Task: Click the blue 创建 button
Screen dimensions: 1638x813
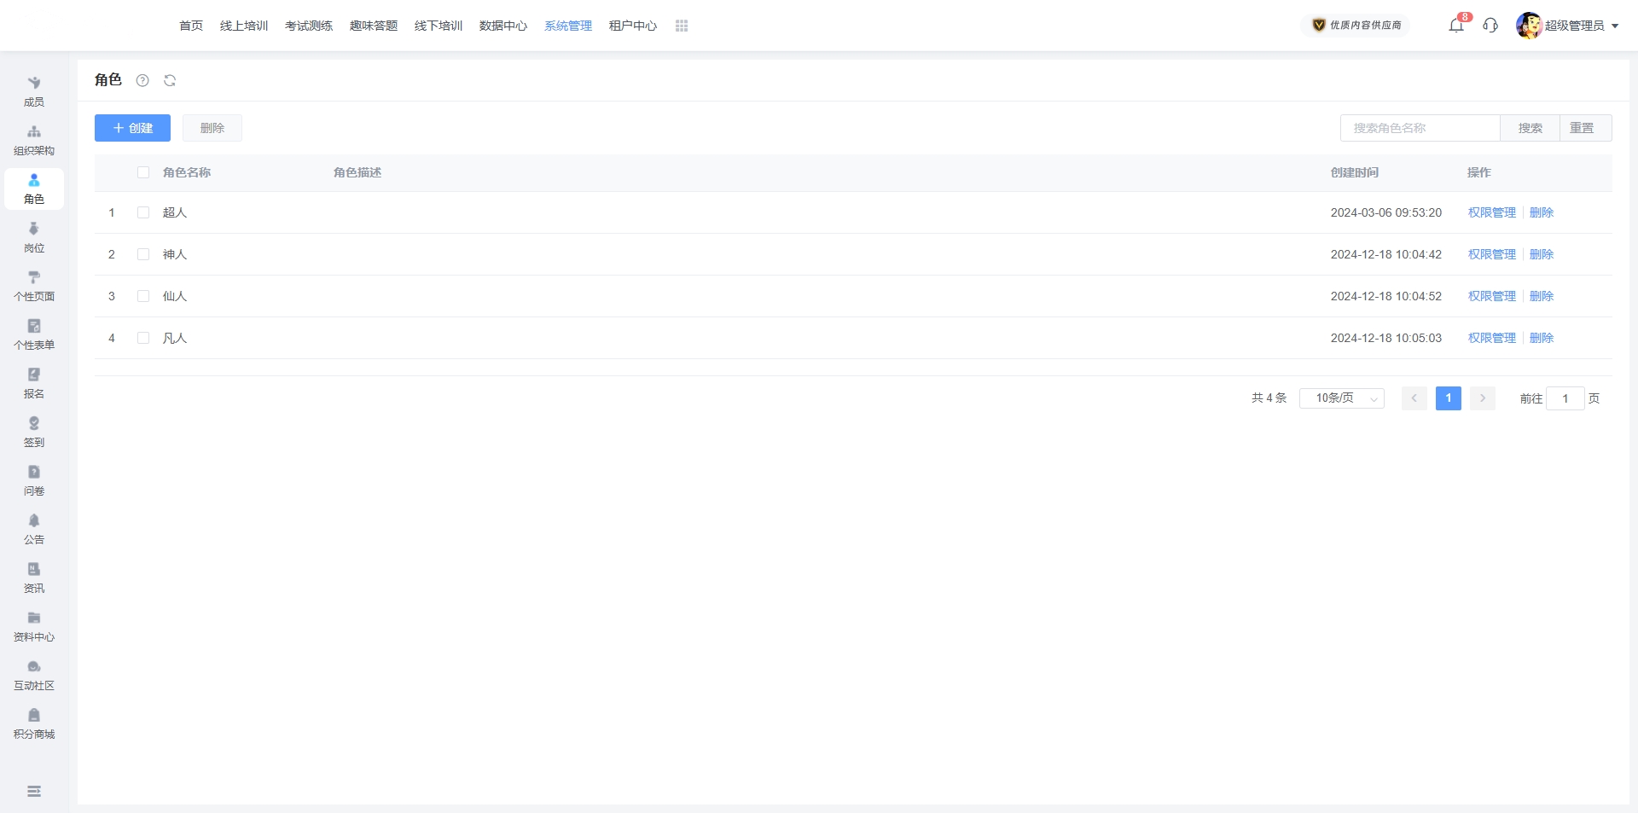Action: pyautogui.click(x=132, y=128)
